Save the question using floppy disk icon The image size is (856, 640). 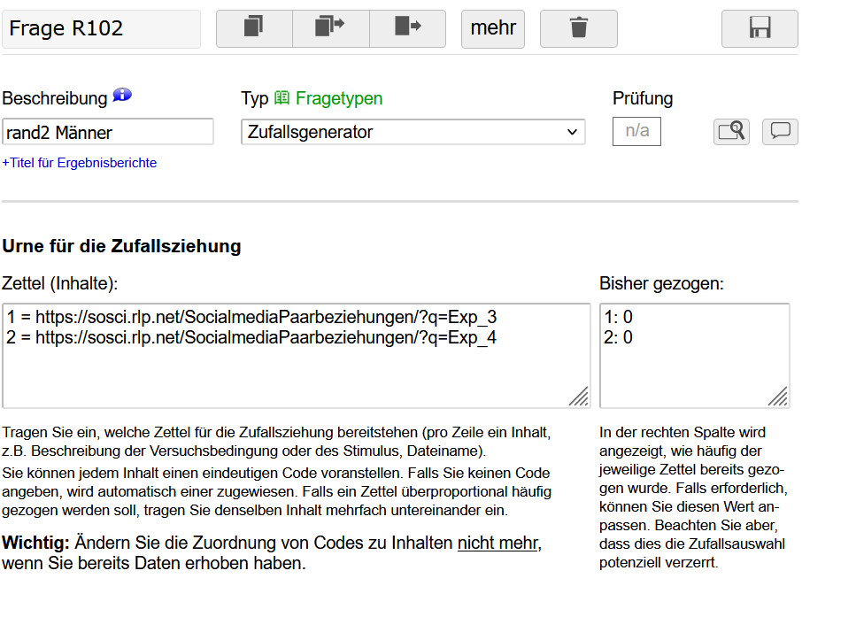point(760,28)
